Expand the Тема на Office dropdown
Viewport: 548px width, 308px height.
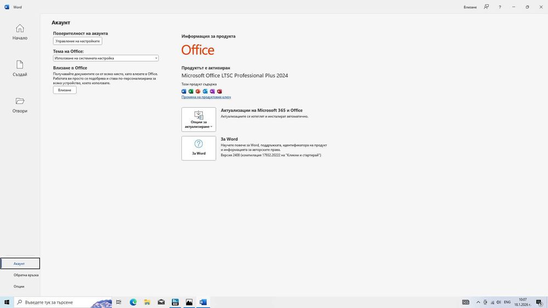click(106, 58)
